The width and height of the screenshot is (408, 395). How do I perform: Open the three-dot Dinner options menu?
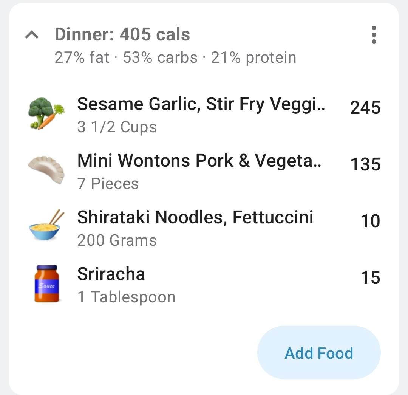[x=374, y=35]
